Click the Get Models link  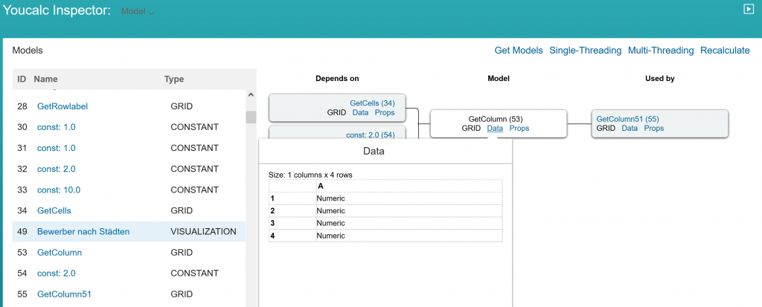[x=519, y=50]
